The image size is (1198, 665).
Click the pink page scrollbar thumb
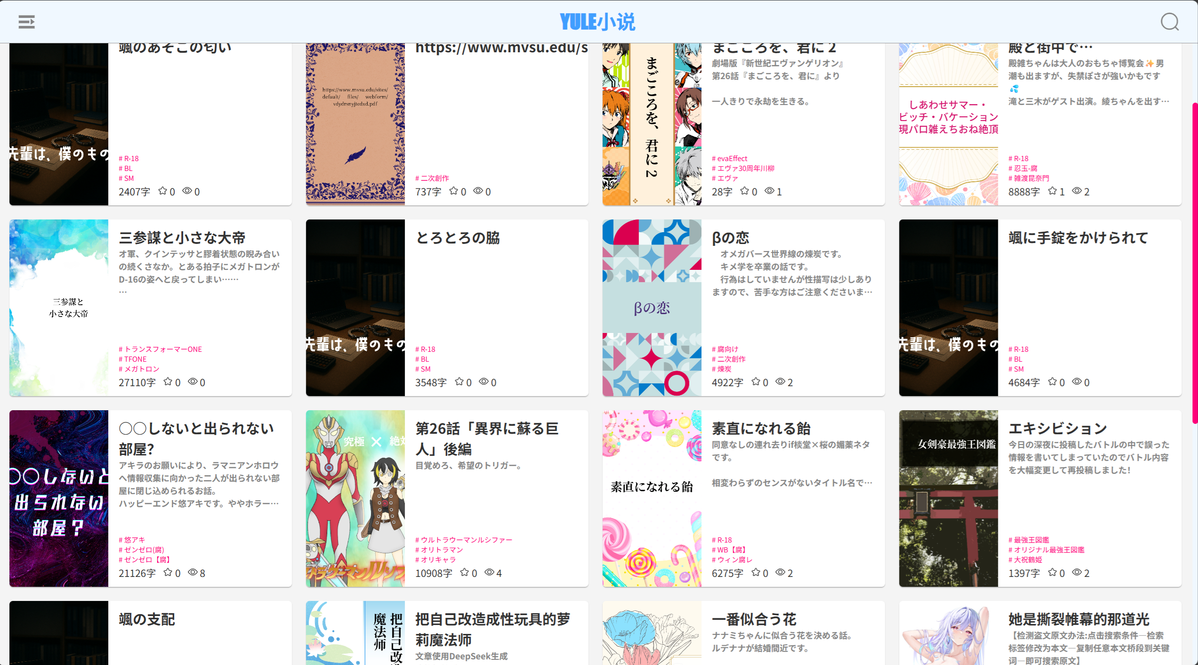[1194, 263]
